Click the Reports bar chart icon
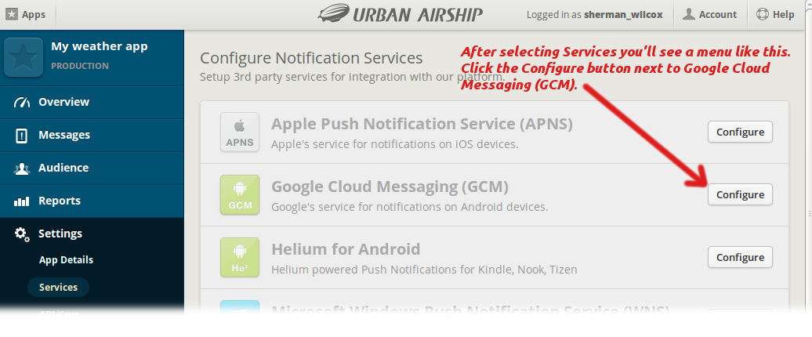This screenshot has height=337, width=812. pyautogui.click(x=22, y=201)
